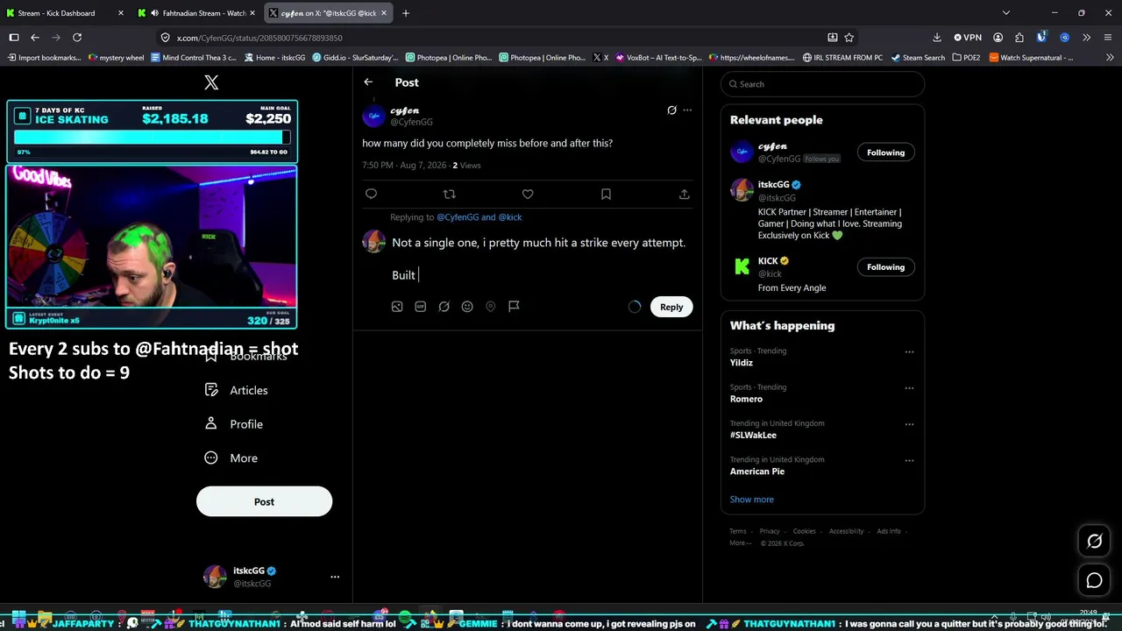Open more options for American Pie trend
1122x631 pixels.
pos(909,460)
